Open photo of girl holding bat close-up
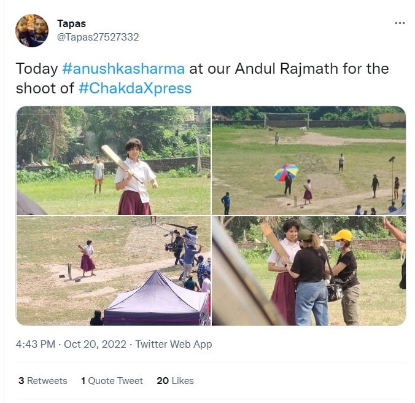The width and height of the screenshot is (415, 403). click(114, 160)
